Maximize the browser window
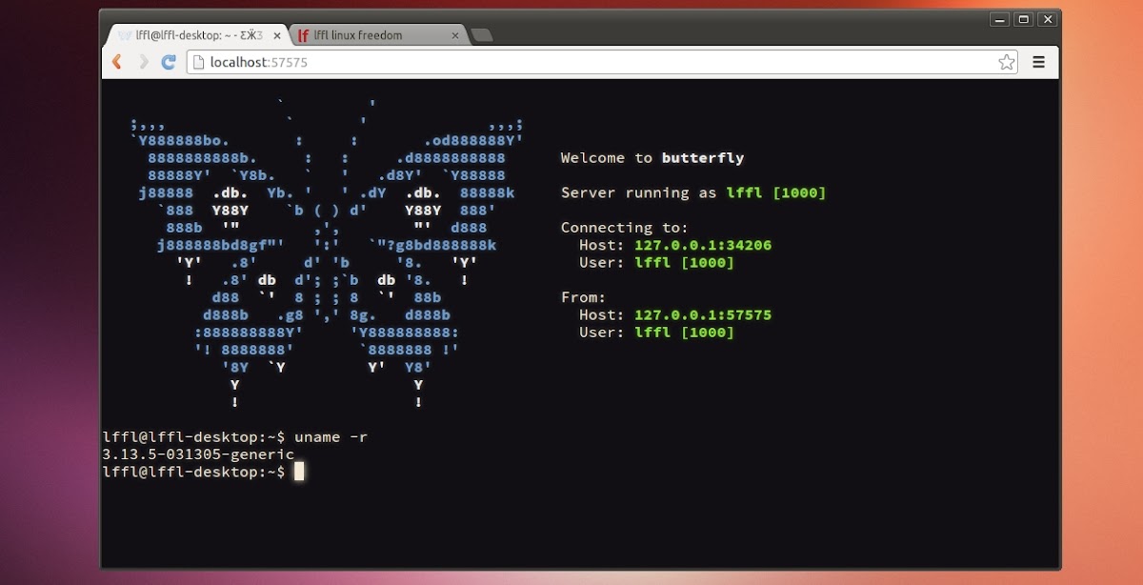Image resolution: width=1143 pixels, height=585 pixels. 1024,19
